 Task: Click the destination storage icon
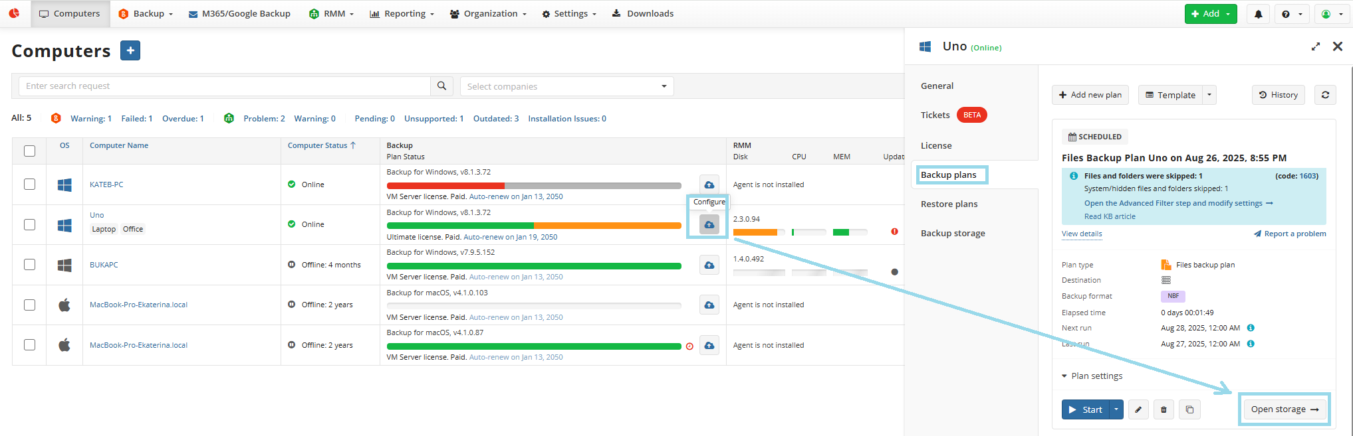(1166, 280)
